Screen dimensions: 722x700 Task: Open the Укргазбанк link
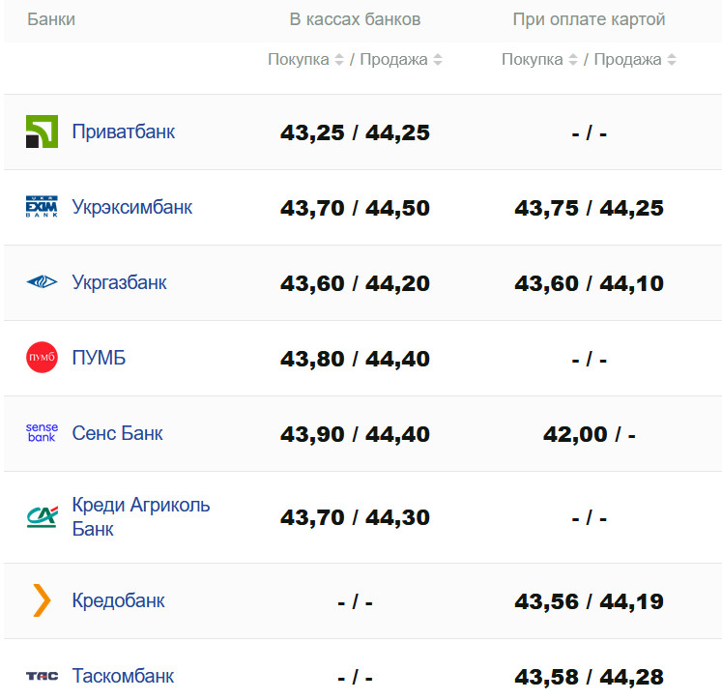pos(119,282)
